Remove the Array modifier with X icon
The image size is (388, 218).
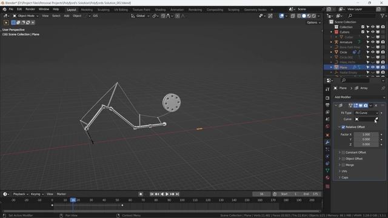pos(376,105)
